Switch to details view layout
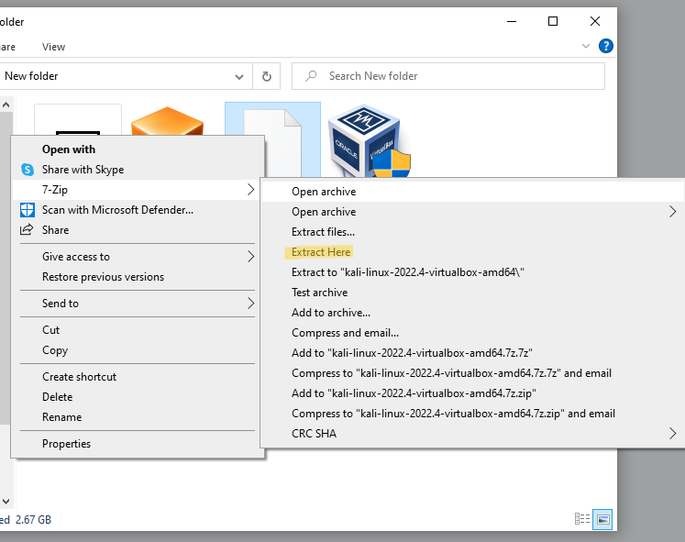This screenshot has height=542, width=685. pos(580,520)
